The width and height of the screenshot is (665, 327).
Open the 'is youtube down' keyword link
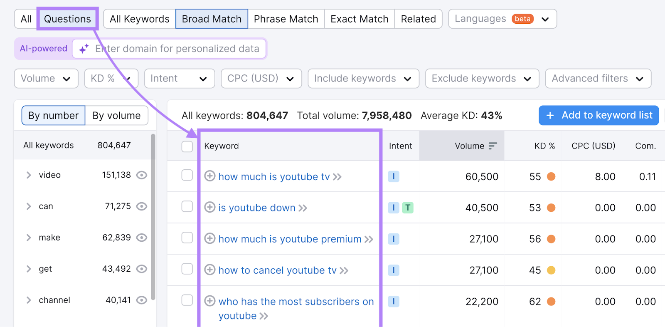point(257,208)
